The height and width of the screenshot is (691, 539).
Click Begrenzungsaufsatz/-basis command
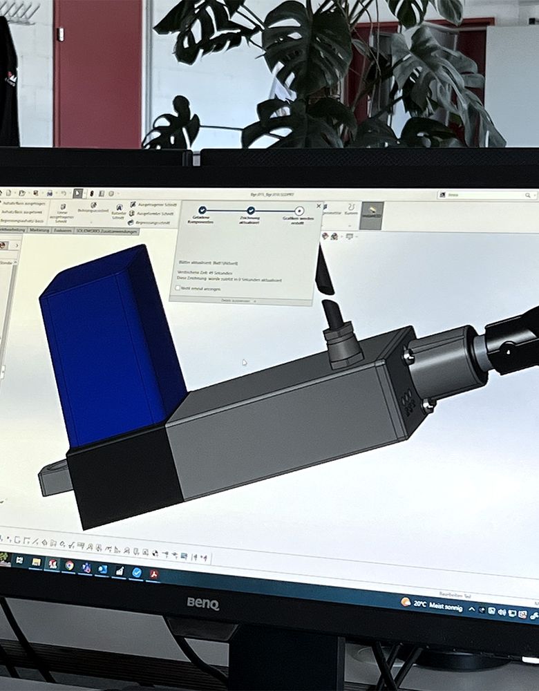[x=23, y=221]
